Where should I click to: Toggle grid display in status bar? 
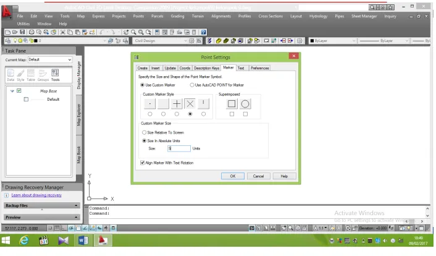point(57,228)
